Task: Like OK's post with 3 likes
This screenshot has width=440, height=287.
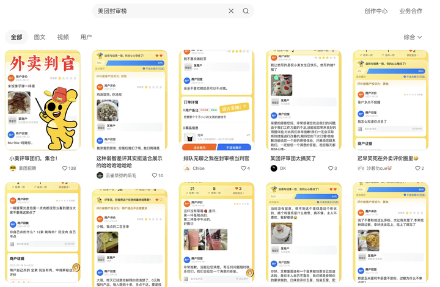Action: coord(332,168)
